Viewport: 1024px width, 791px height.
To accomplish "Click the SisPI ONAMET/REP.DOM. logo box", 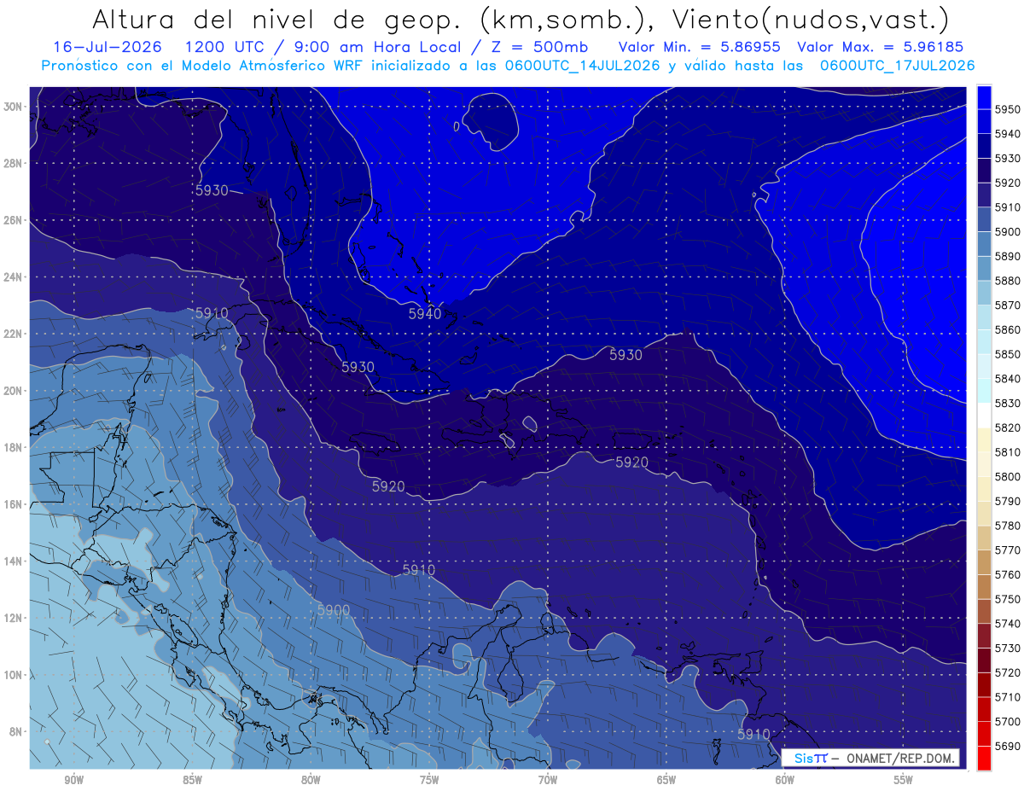I will pos(871,758).
